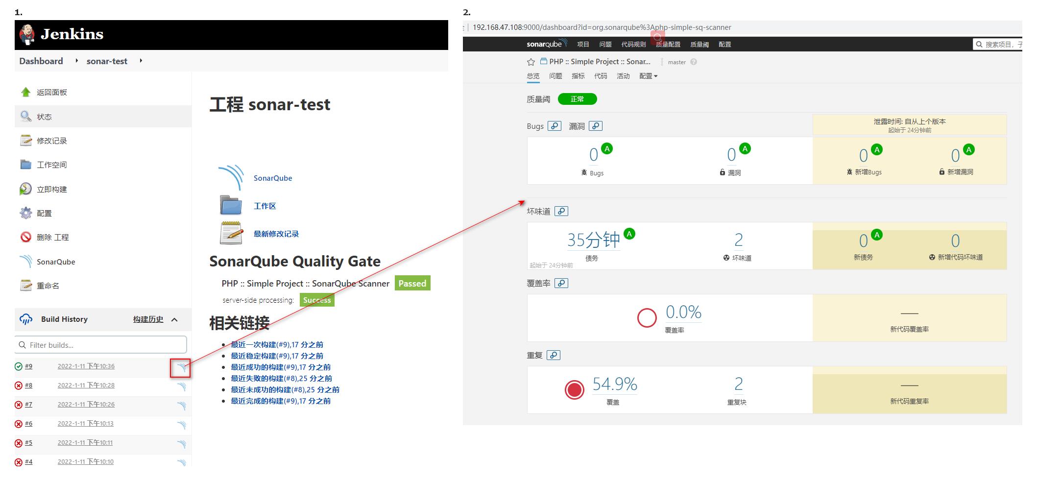Click the notepad icon beside 修改记录

pyautogui.click(x=25, y=141)
